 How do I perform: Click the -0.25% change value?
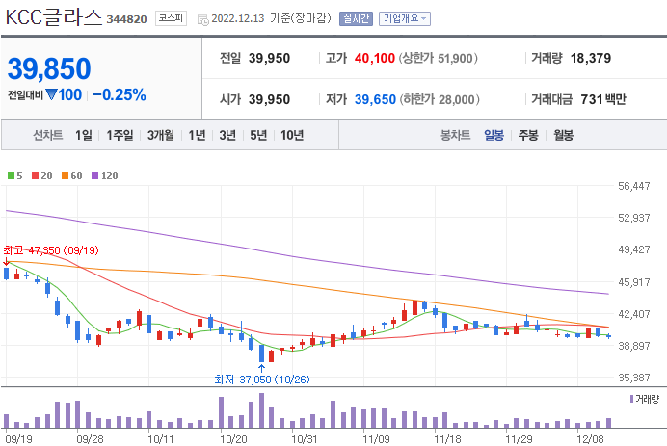120,94
